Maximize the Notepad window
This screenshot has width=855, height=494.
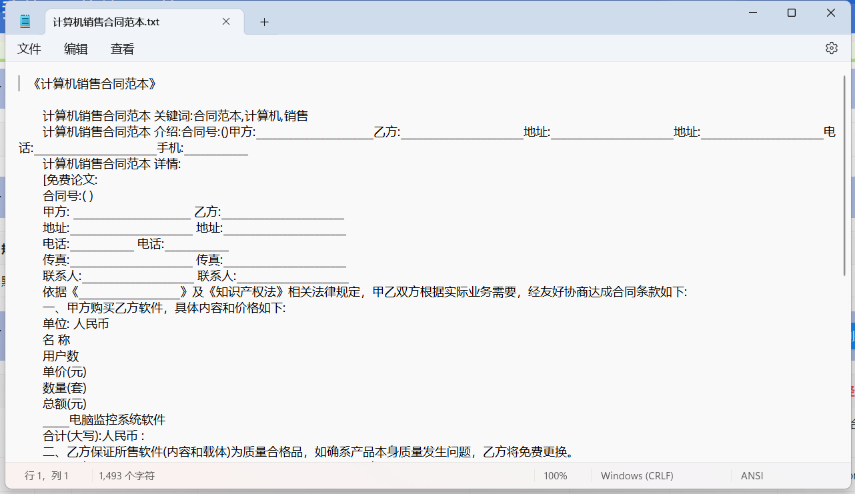(791, 12)
